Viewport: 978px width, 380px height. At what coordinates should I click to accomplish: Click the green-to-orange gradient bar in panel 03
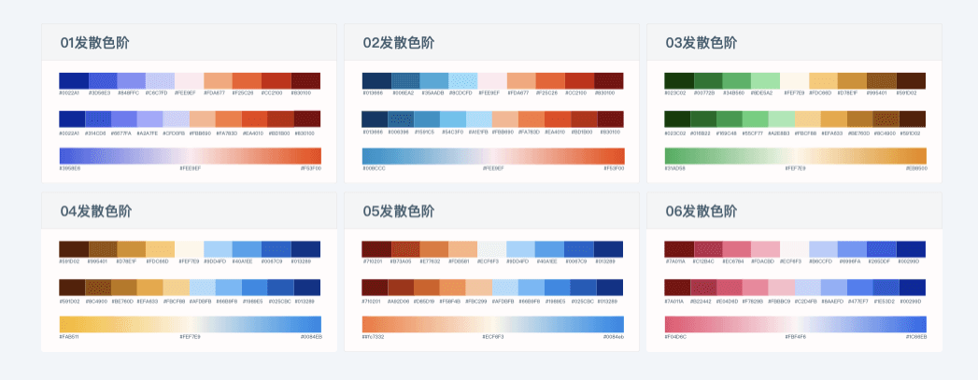pos(795,156)
